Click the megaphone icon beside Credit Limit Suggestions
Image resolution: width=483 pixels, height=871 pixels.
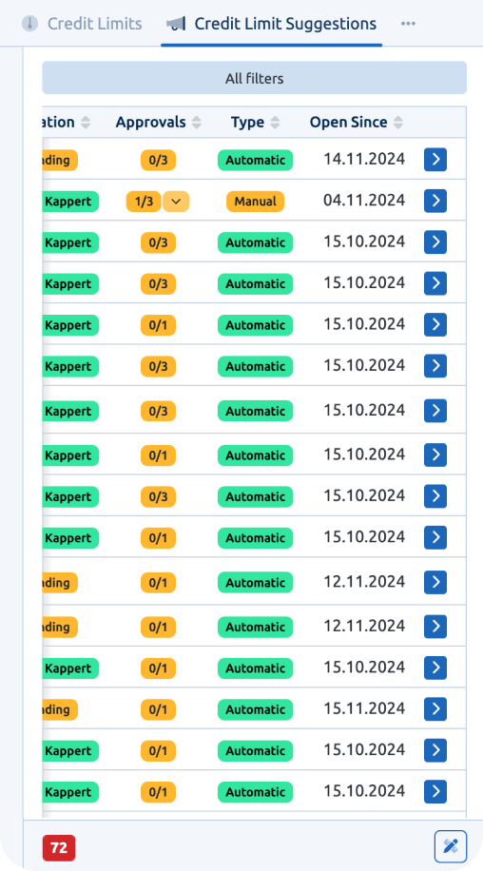click(176, 24)
